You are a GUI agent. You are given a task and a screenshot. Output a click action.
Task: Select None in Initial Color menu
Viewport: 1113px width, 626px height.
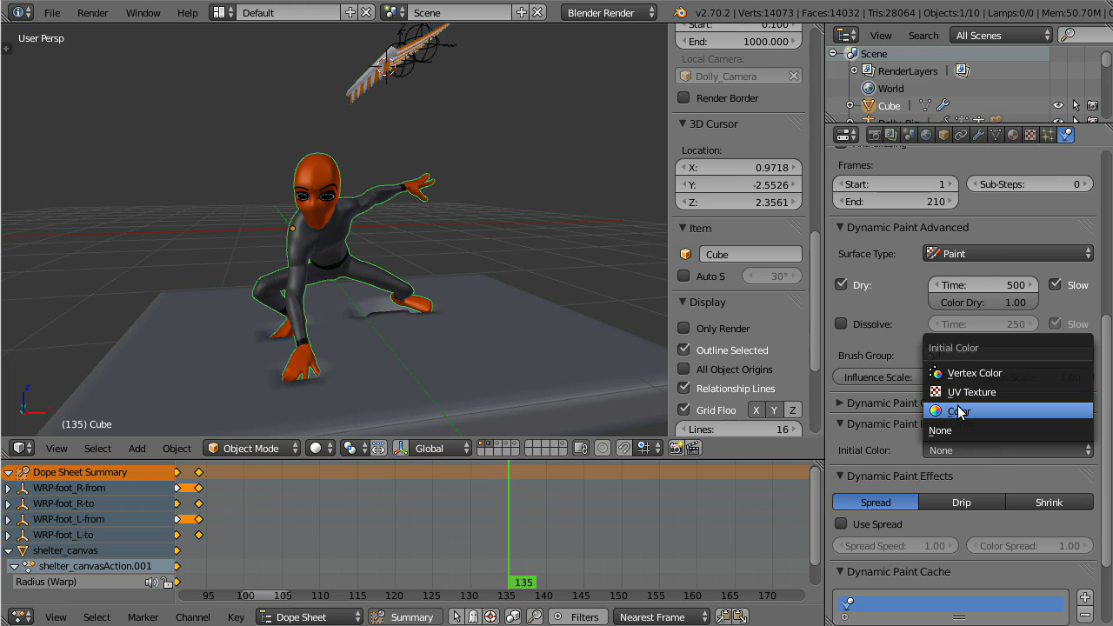1008,430
